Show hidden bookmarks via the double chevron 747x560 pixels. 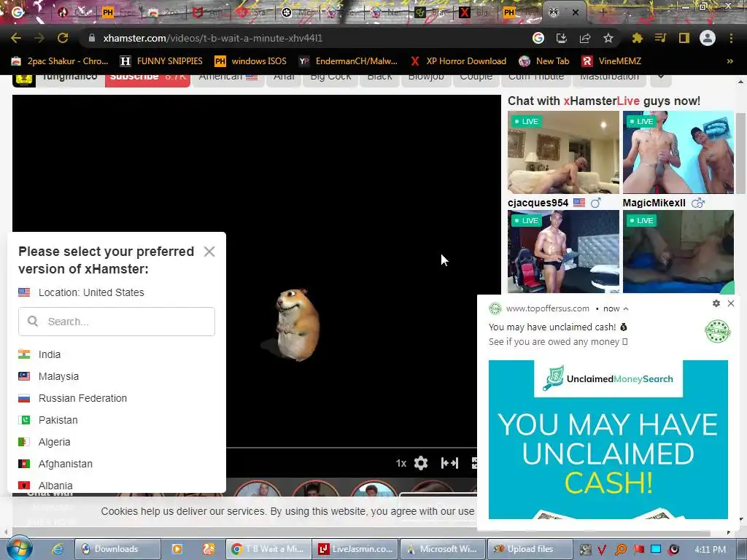click(x=729, y=61)
